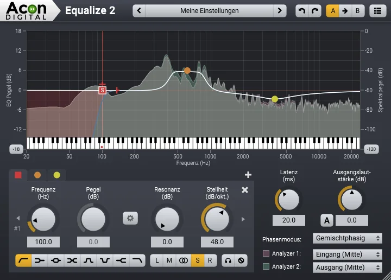391x280 pixels.
Task: Set band channel mode to L
Action: click(157, 260)
